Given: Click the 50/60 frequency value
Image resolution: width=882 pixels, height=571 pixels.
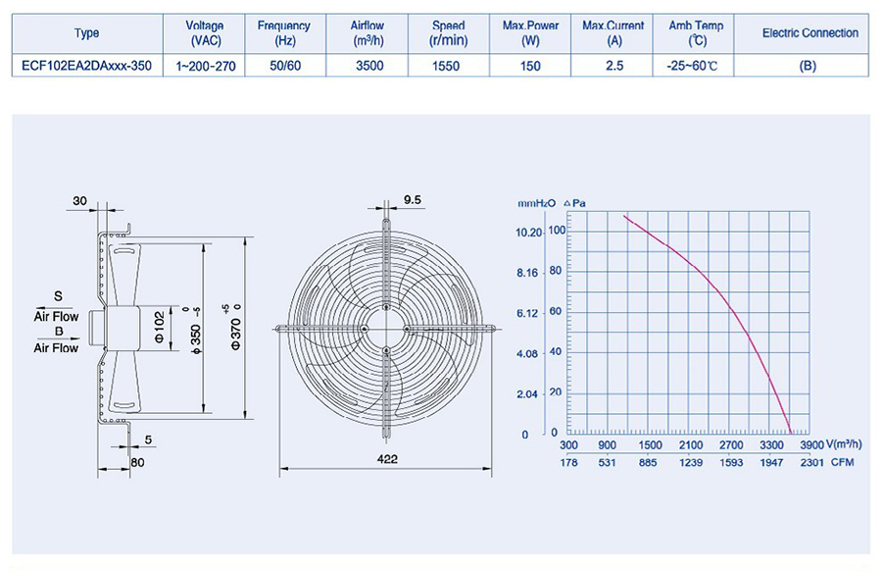Looking at the screenshot, I should click(x=284, y=67).
